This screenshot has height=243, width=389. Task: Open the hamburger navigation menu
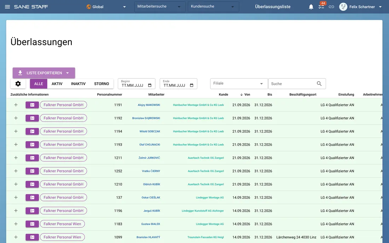(x=7, y=7)
